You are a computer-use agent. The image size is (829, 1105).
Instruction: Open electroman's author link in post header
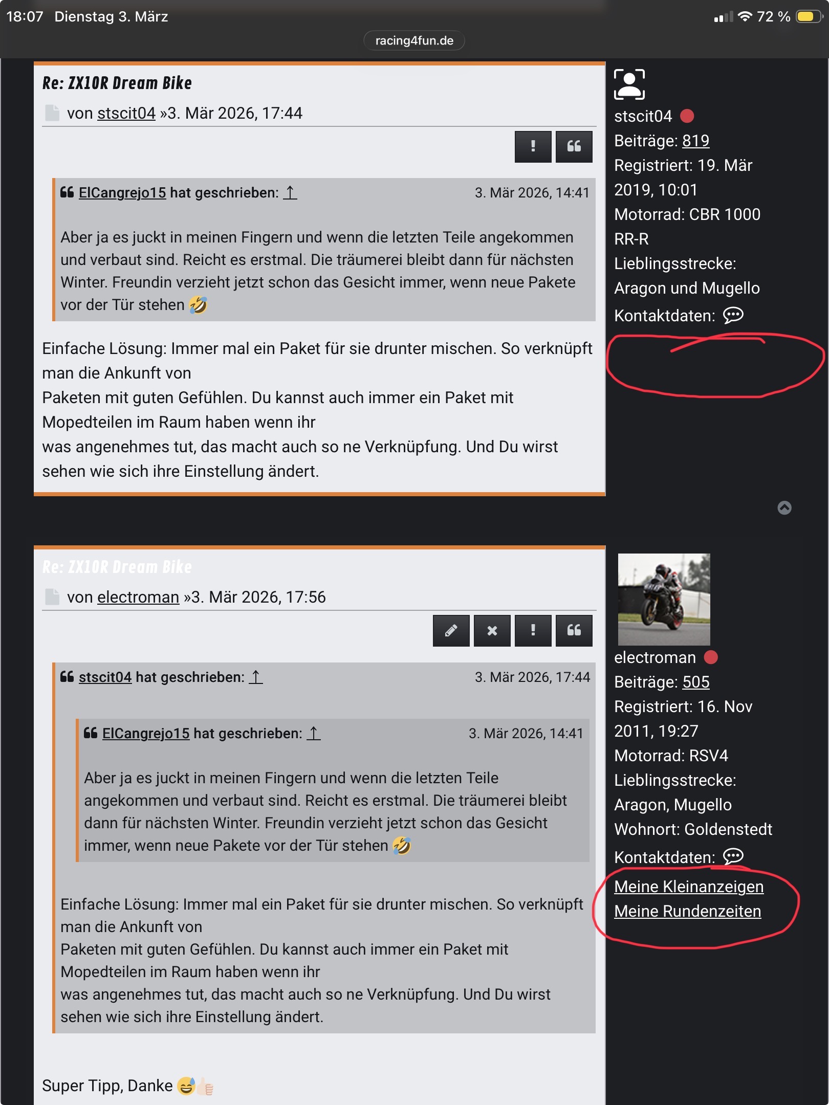(x=138, y=597)
